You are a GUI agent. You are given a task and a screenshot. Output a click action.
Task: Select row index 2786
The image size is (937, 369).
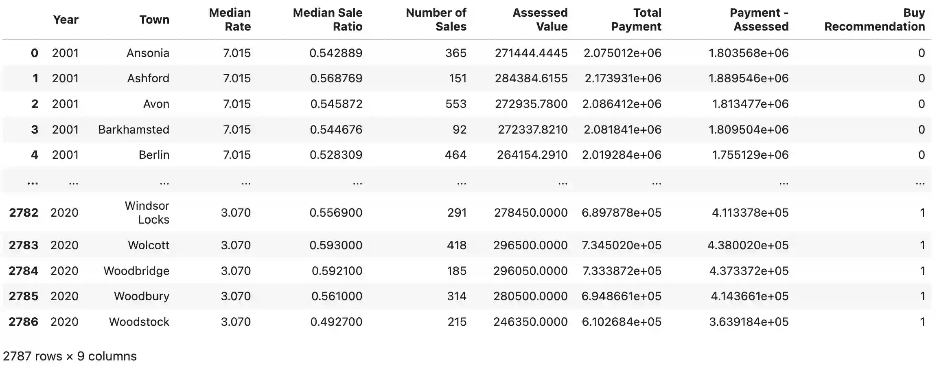click(24, 322)
